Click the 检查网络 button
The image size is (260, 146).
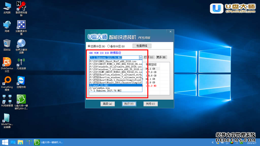[x=142, y=46]
